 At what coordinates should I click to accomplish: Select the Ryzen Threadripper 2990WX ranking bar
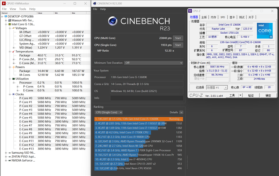coord(138,141)
